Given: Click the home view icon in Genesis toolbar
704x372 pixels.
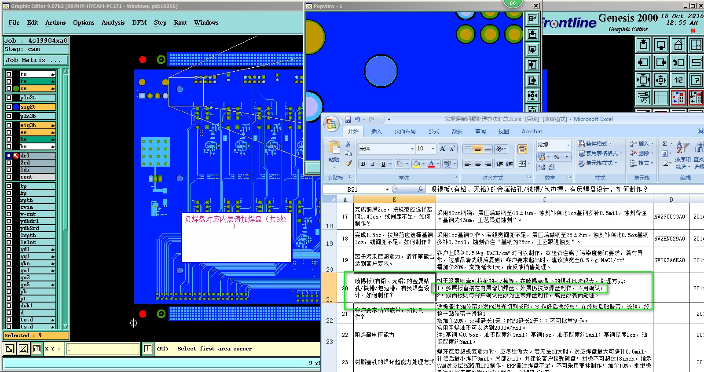Looking at the screenshot, I should pos(678,44).
